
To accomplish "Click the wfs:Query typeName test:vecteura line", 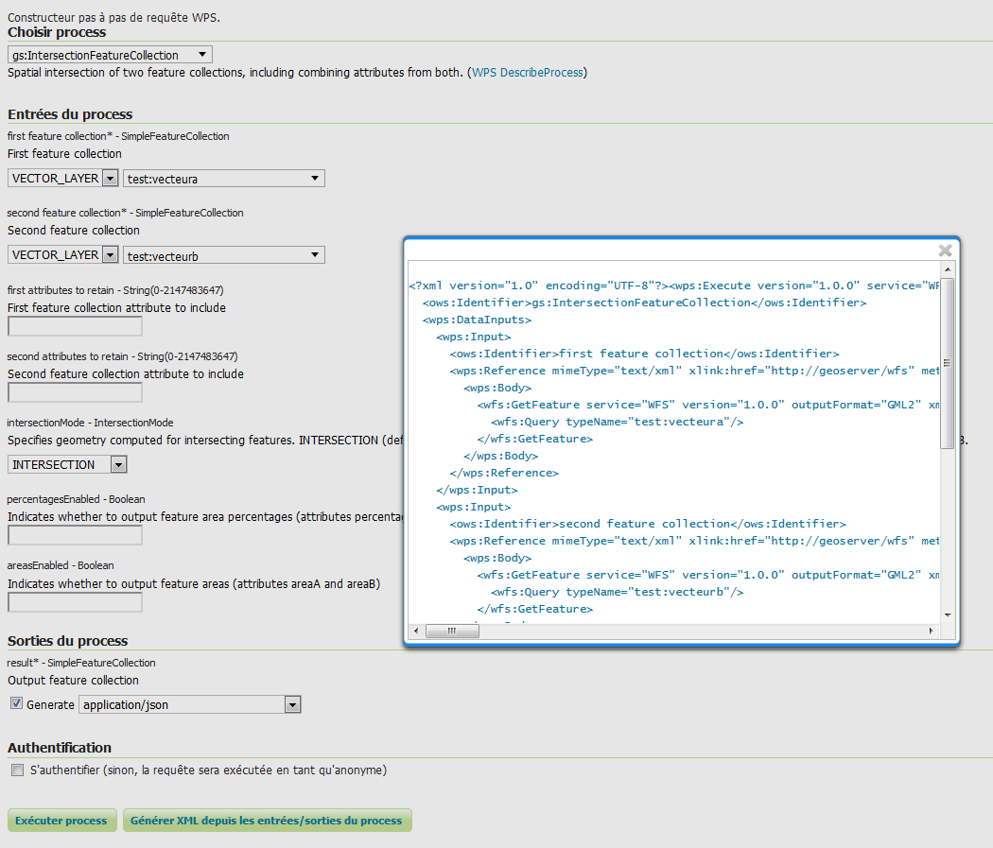I will 617,422.
